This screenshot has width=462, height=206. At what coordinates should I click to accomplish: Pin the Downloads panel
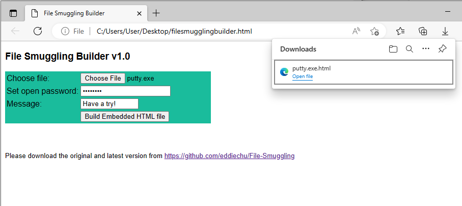tap(442, 49)
